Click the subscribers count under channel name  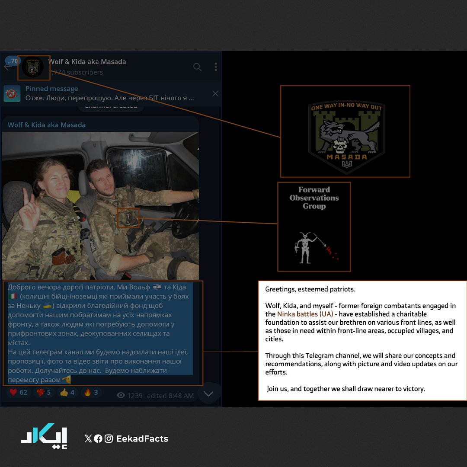[77, 72]
